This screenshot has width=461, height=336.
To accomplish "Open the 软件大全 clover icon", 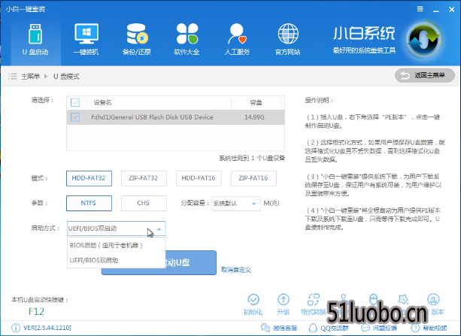I will (x=187, y=34).
